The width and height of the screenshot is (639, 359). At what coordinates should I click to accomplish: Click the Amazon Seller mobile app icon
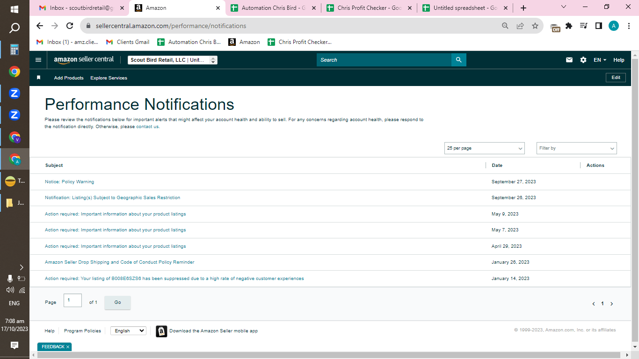pyautogui.click(x=161, y=331)
